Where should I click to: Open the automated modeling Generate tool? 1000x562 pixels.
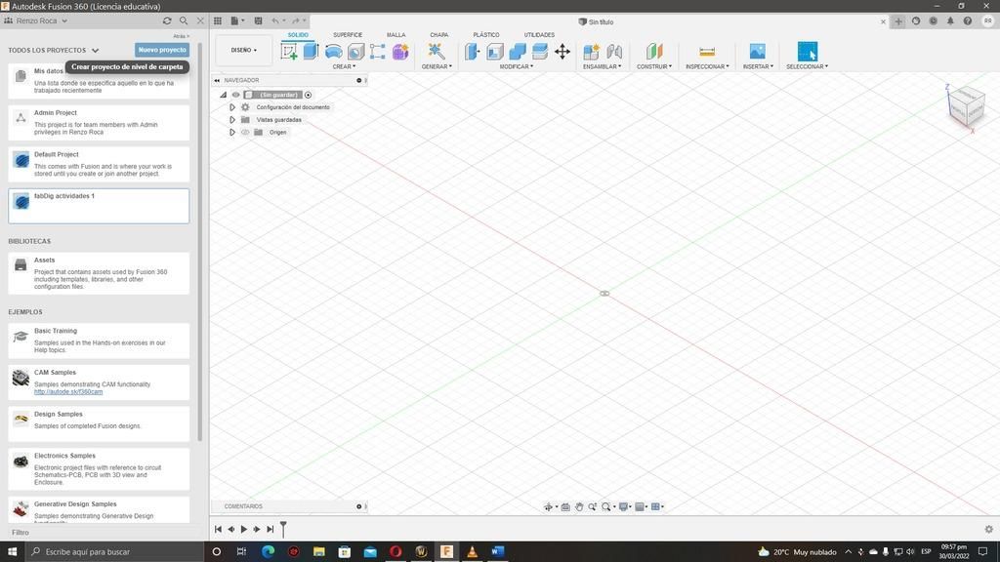click(x=437, y=51)
